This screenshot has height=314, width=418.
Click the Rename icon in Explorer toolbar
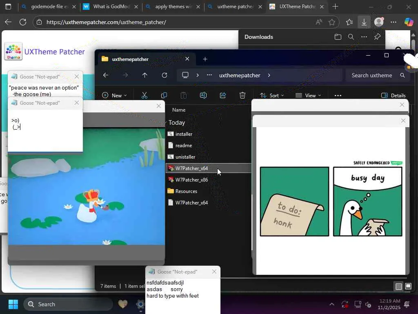click(x=203, y=95)
